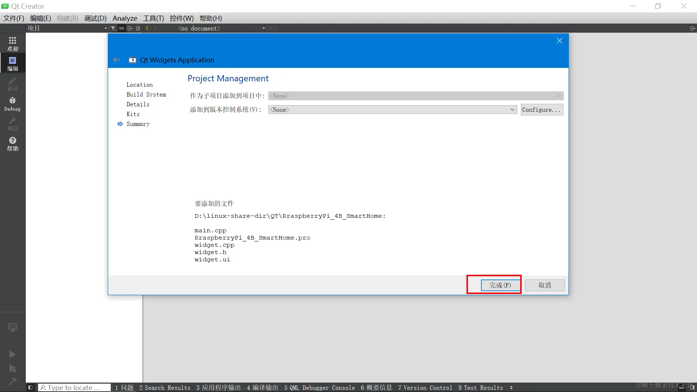Switch to 编辑 edit mode
This screenshot has height=392, width=697.
point(13,64)
